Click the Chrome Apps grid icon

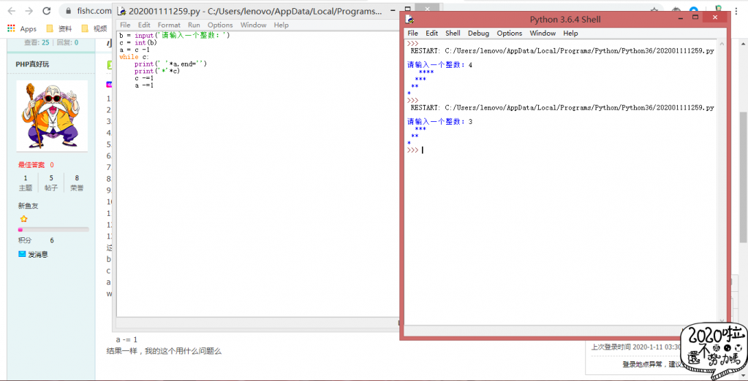[x=11, y=28]
